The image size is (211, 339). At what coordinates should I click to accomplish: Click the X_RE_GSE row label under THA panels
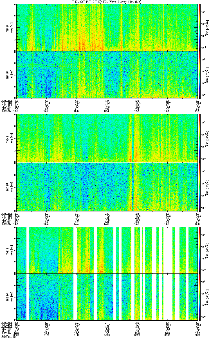[6, 101]
